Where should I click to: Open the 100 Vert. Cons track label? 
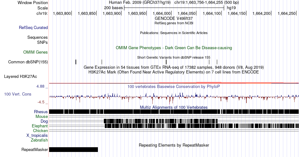(x=18, y=94)
